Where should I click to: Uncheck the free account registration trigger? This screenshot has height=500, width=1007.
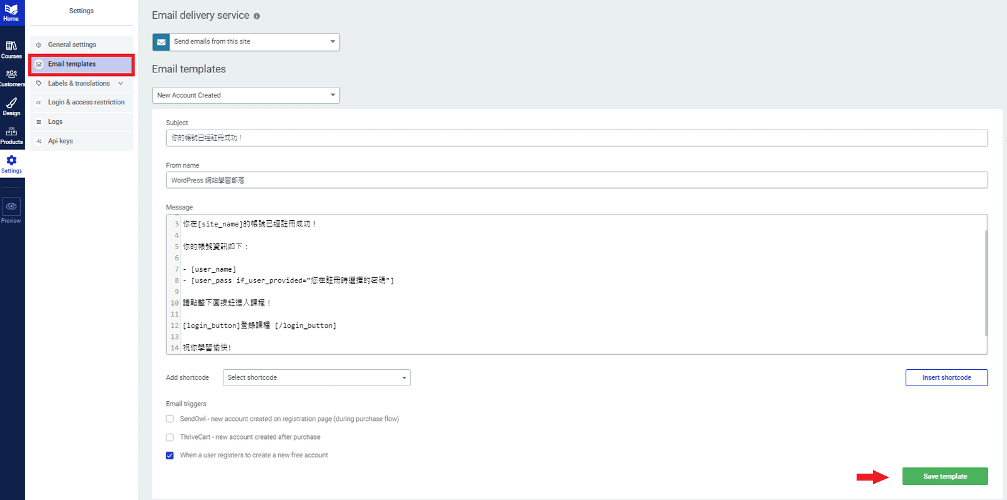170,455
